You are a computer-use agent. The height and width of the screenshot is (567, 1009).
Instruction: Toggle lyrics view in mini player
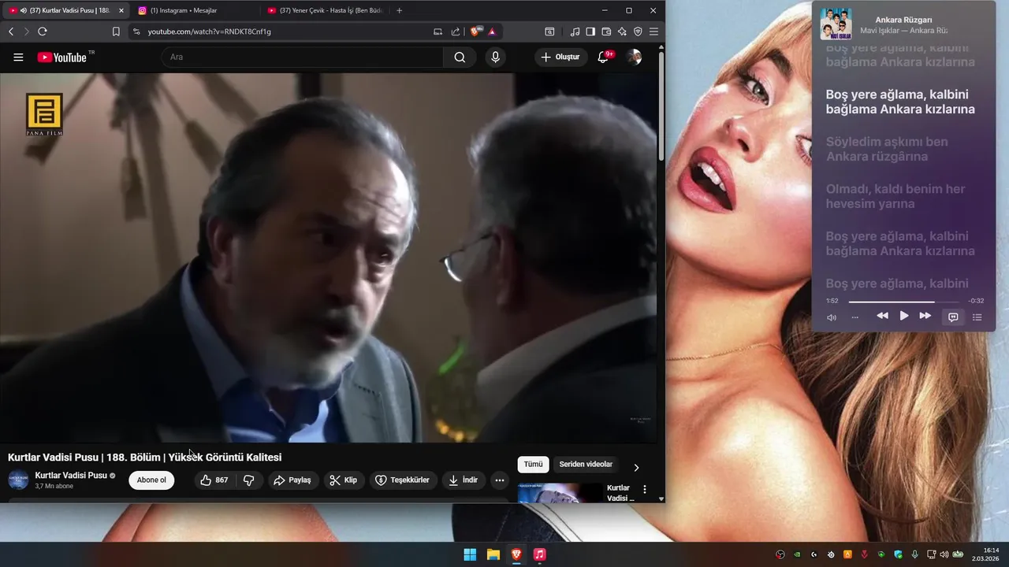click(x=953, y=317)
